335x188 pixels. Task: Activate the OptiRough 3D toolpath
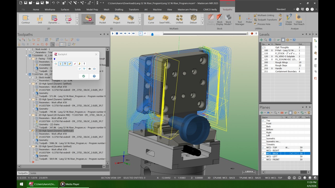(88, 19)
